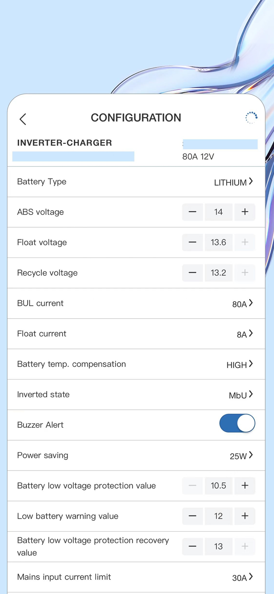274x594 pixels.
Task: Open BUL current 80A options
Action: (x=242, y=304)
